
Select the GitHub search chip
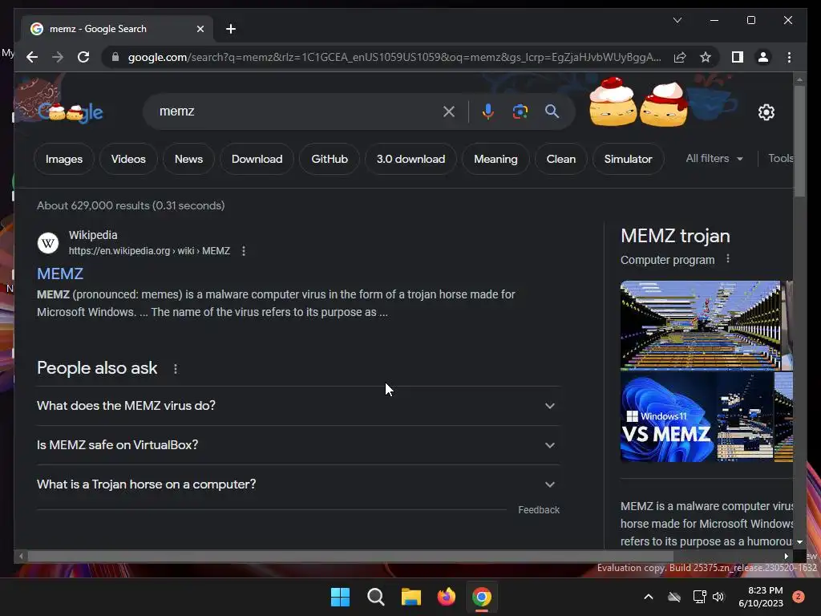[x=330, y=159]
